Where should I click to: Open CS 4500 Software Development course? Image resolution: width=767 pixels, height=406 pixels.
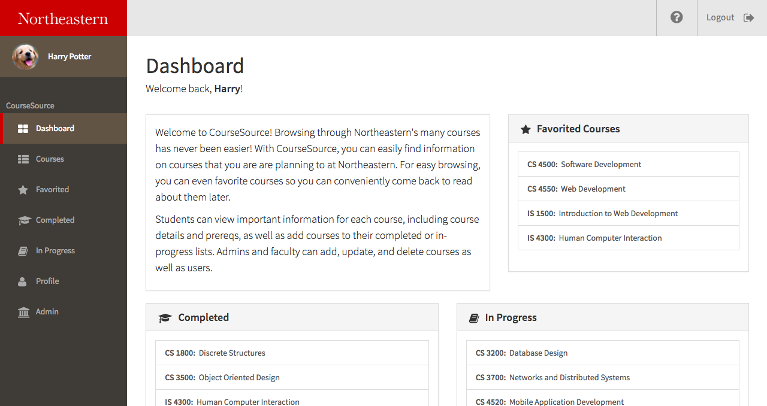pos(601,164)
